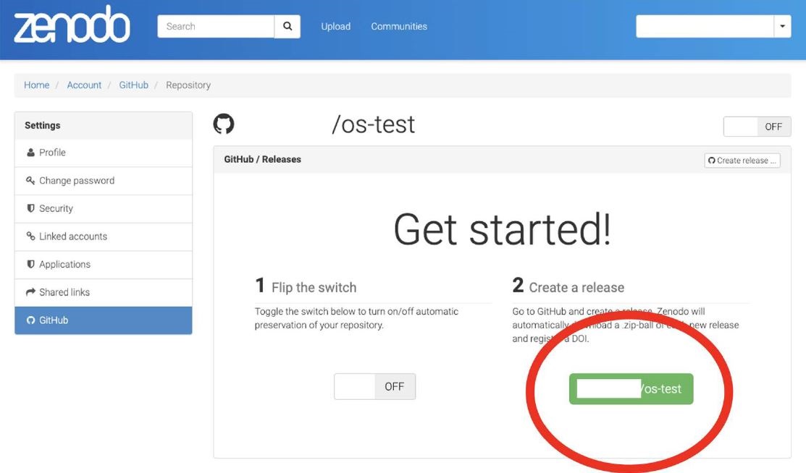Click the blank user account field in header
The height and width of the screenshot is (473, 806).
[x=705, y=26]
